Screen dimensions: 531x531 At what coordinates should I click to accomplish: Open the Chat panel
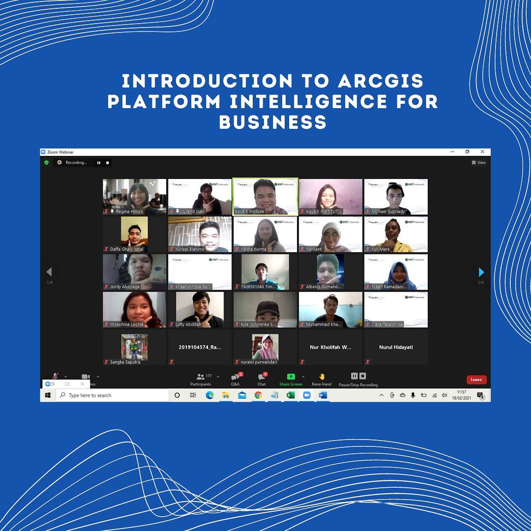(x=262, y=377)
